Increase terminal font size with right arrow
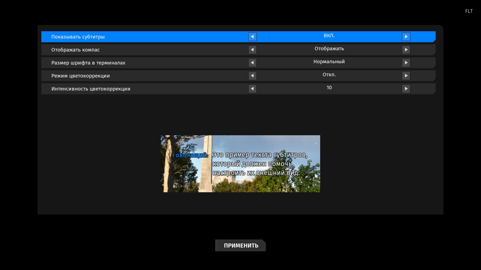Image resolution: width=481 pixels, height=270 pixels. point(406,63)
